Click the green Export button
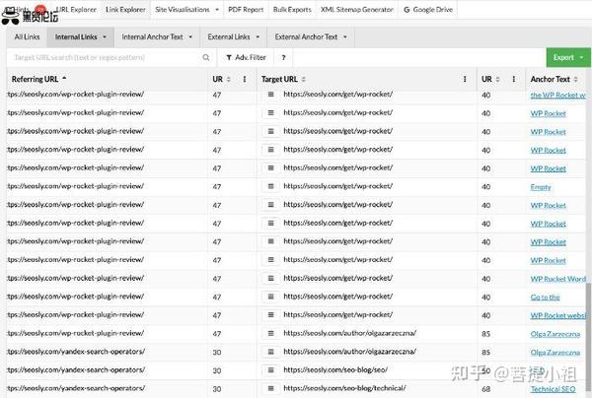592x398 pixels. [568, 58]
